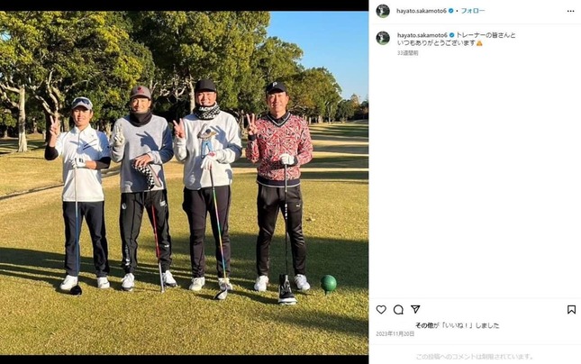This screenshot has height=364, width=581.
Task: Click the フォロー follow button
Action: (473, 11)
